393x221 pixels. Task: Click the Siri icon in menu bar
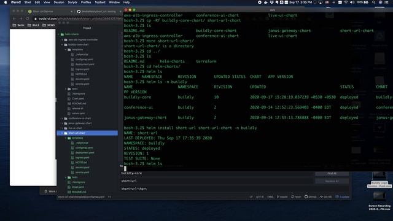[x=380, y=2]
